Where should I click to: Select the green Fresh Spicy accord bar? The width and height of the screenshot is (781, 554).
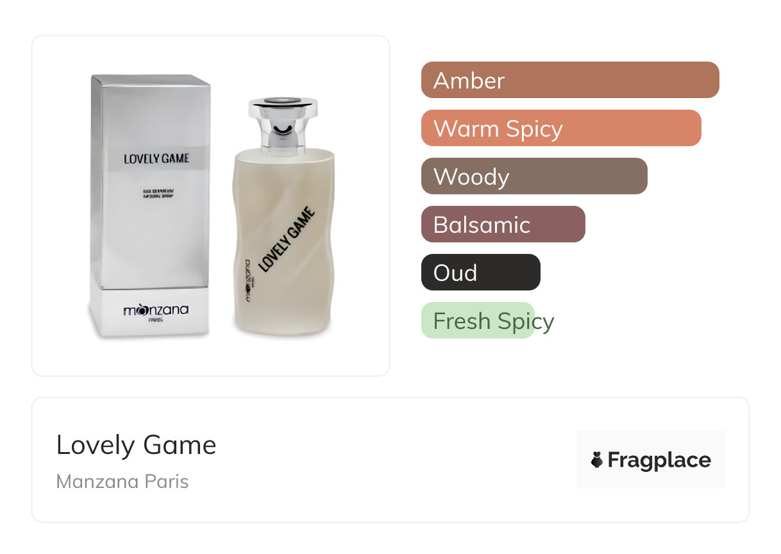(x=478, y=321)
